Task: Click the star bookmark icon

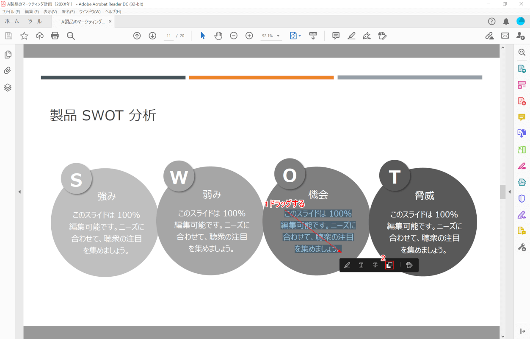Action: [x=24, y=36]
